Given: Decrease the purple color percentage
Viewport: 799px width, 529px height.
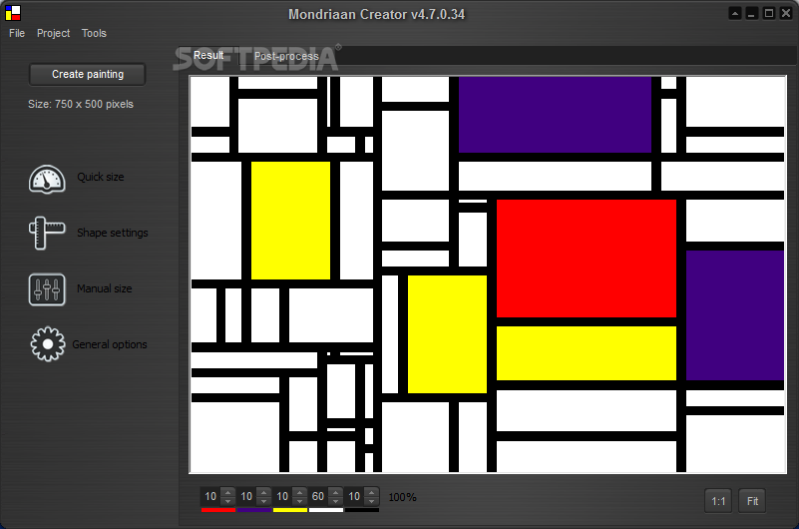Looking at the screenshot, I should 264,501.
